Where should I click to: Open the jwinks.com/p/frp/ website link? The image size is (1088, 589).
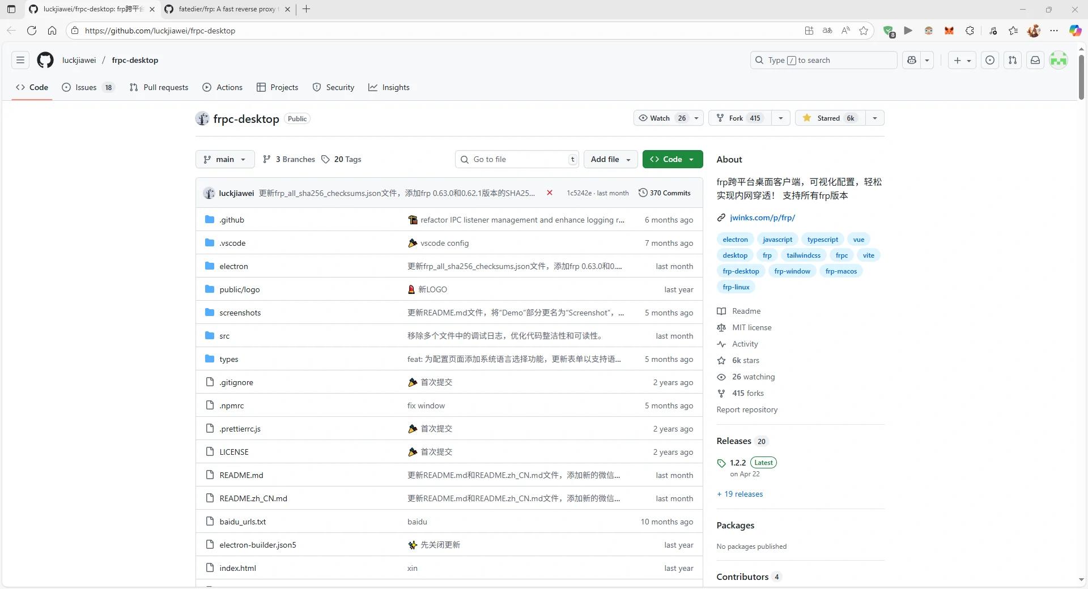(762, 217)
